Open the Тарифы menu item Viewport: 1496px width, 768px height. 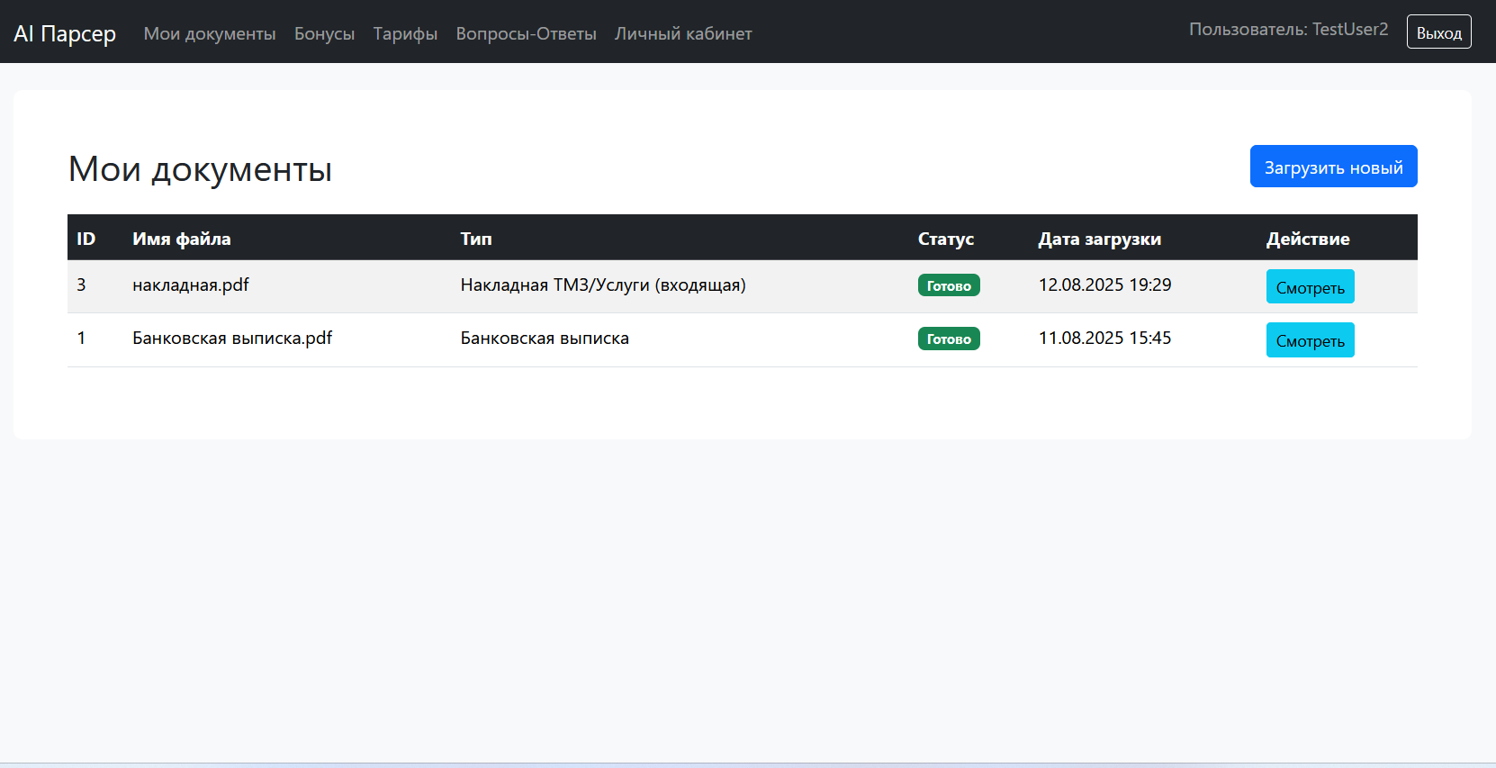(405, 33)
